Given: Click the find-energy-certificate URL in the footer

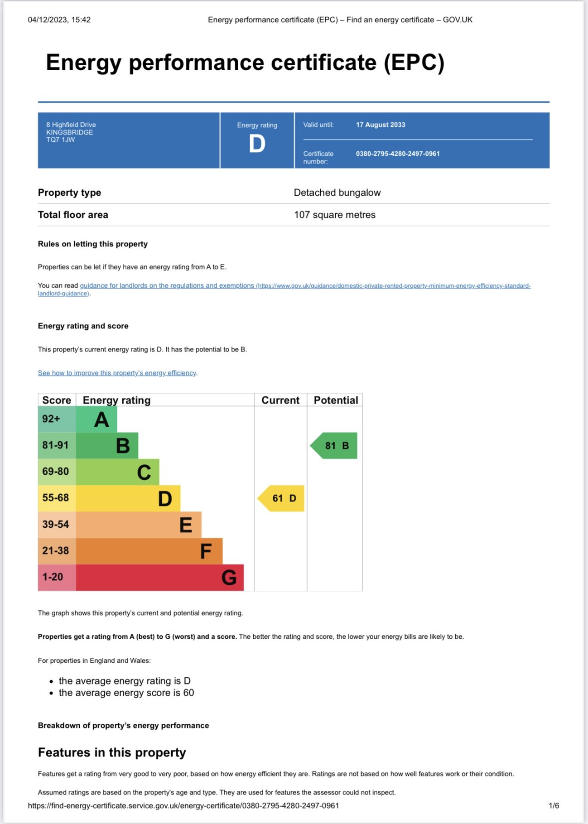Looking at the screenshot, I should pyautogui.click(x=183, y=805).
